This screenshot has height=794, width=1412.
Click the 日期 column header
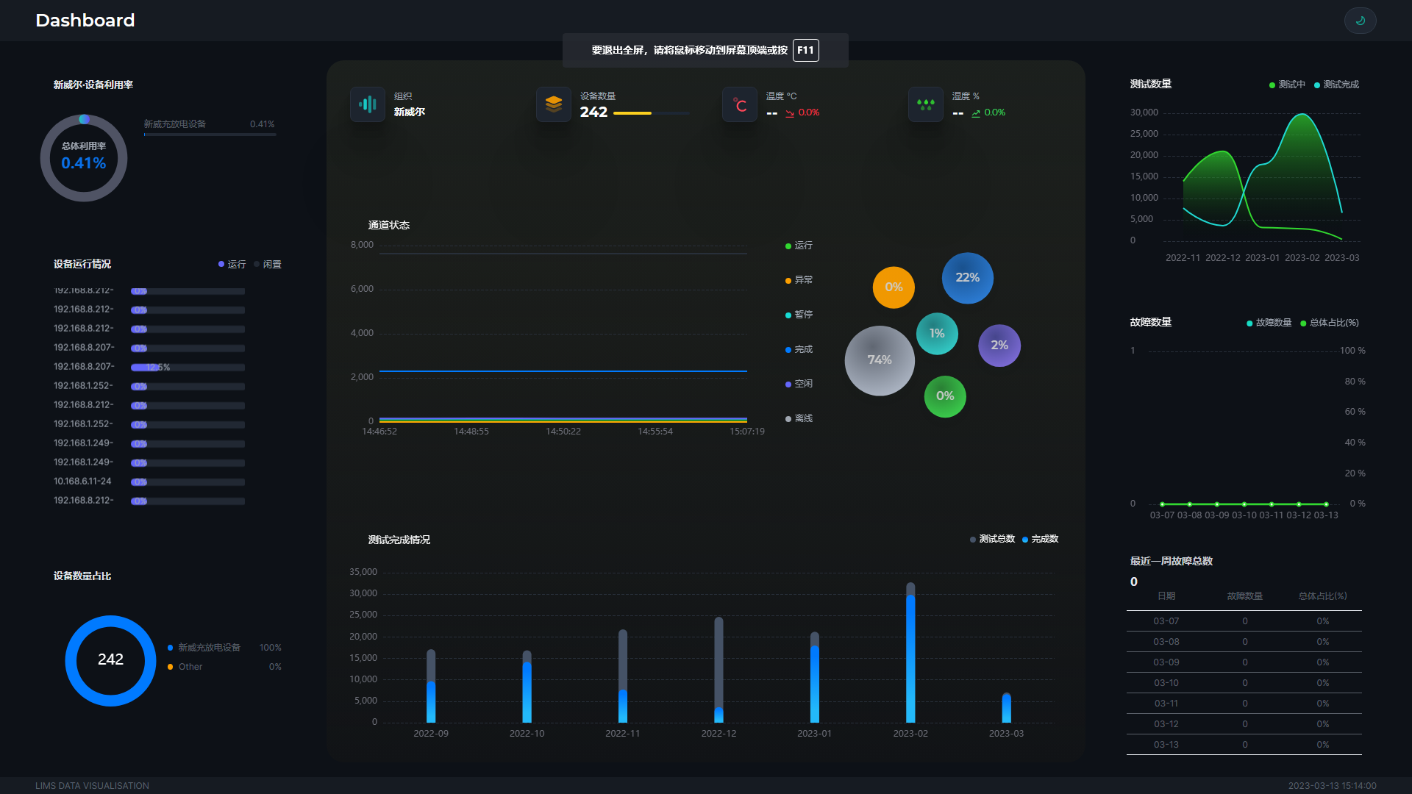[1166, 596]
